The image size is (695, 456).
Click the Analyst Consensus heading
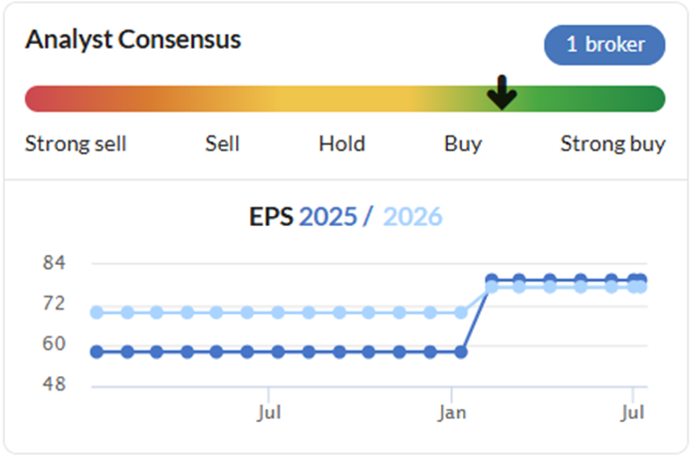133,40
